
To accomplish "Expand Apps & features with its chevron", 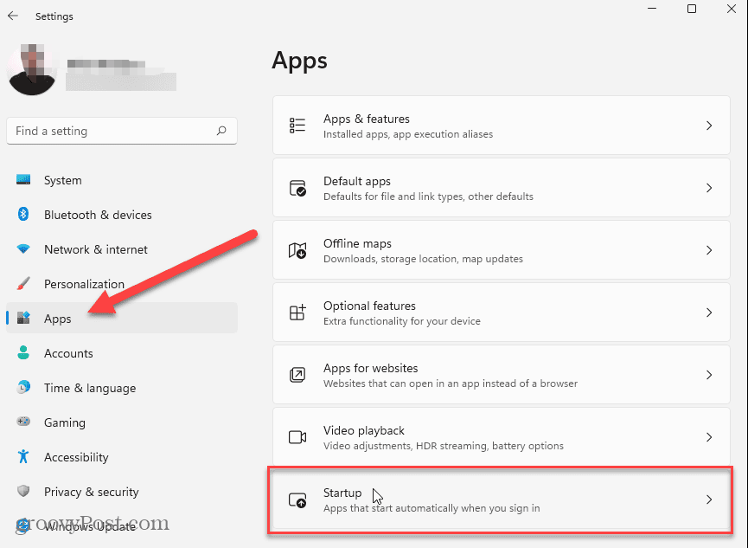I will click(x=709, y=126).
